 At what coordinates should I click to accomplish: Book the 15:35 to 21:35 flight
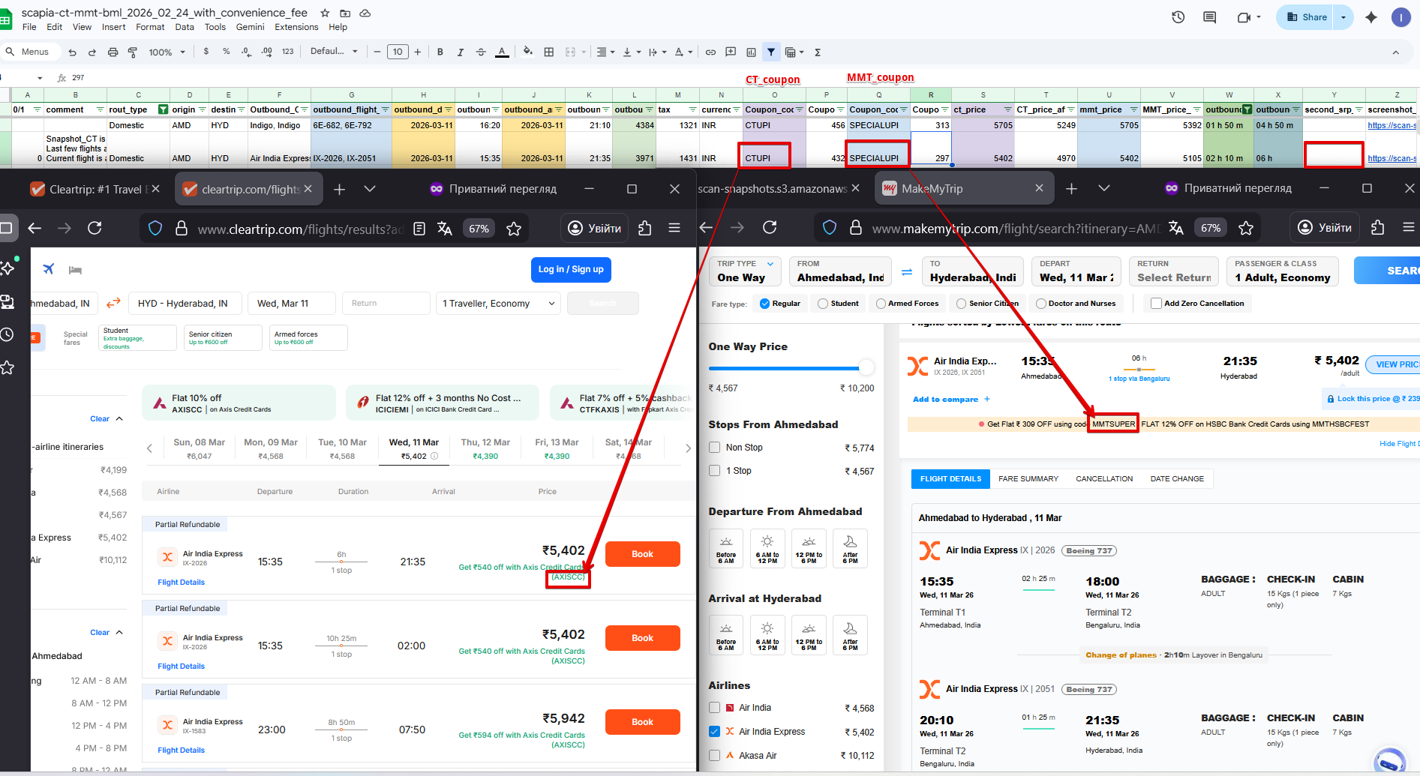(643, 554)
